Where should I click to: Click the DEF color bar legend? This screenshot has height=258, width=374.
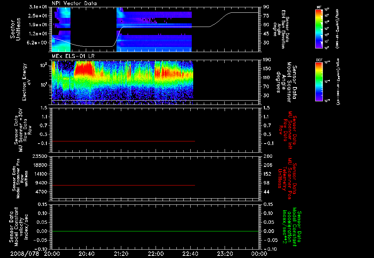coord(319,82)
